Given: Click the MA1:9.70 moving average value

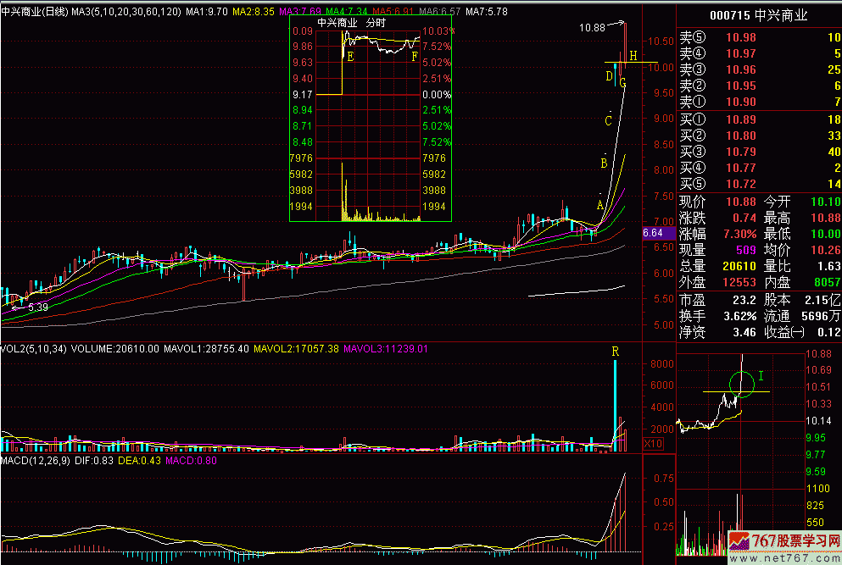Looking at the screenshot, I should click(x=207, y=11).
